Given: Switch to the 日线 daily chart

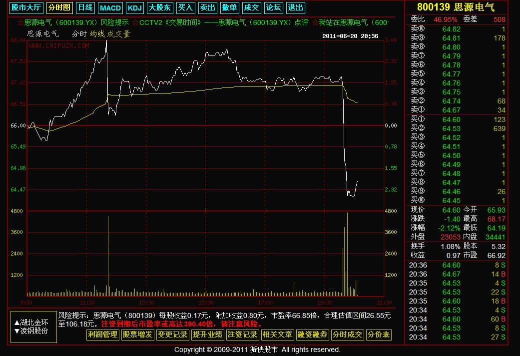Looking at the screenshot, I should (x=85, y=7).
